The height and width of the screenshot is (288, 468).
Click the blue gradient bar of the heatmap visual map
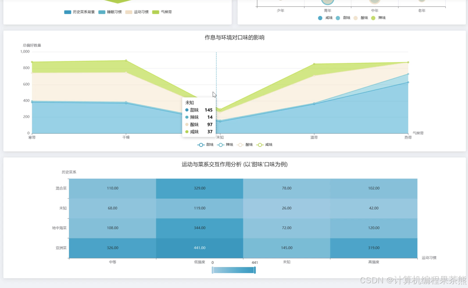(x=234, y=270)
